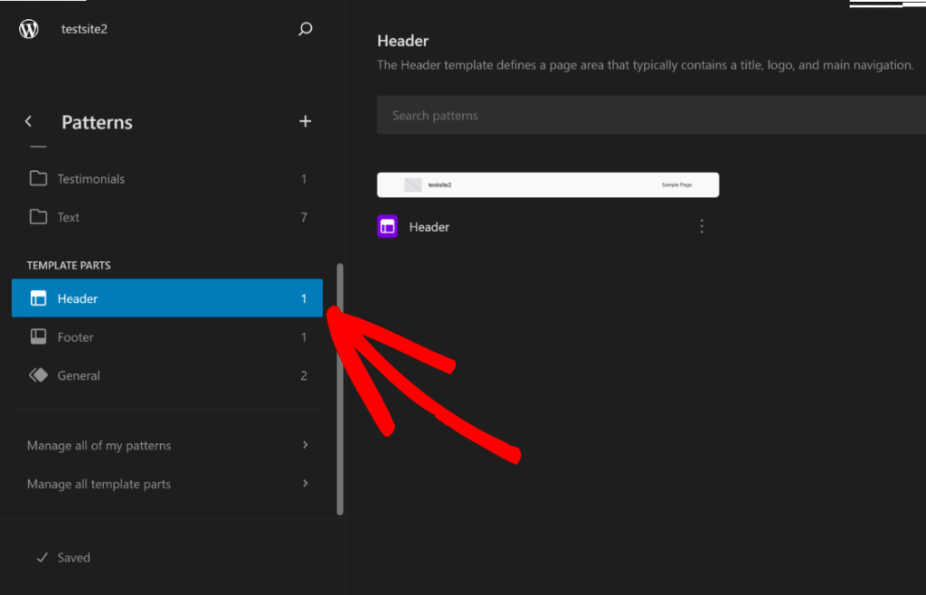Open the Header pattern options via three-dot icon
Viewport: 926px width, 595px height.
(702, 226)
